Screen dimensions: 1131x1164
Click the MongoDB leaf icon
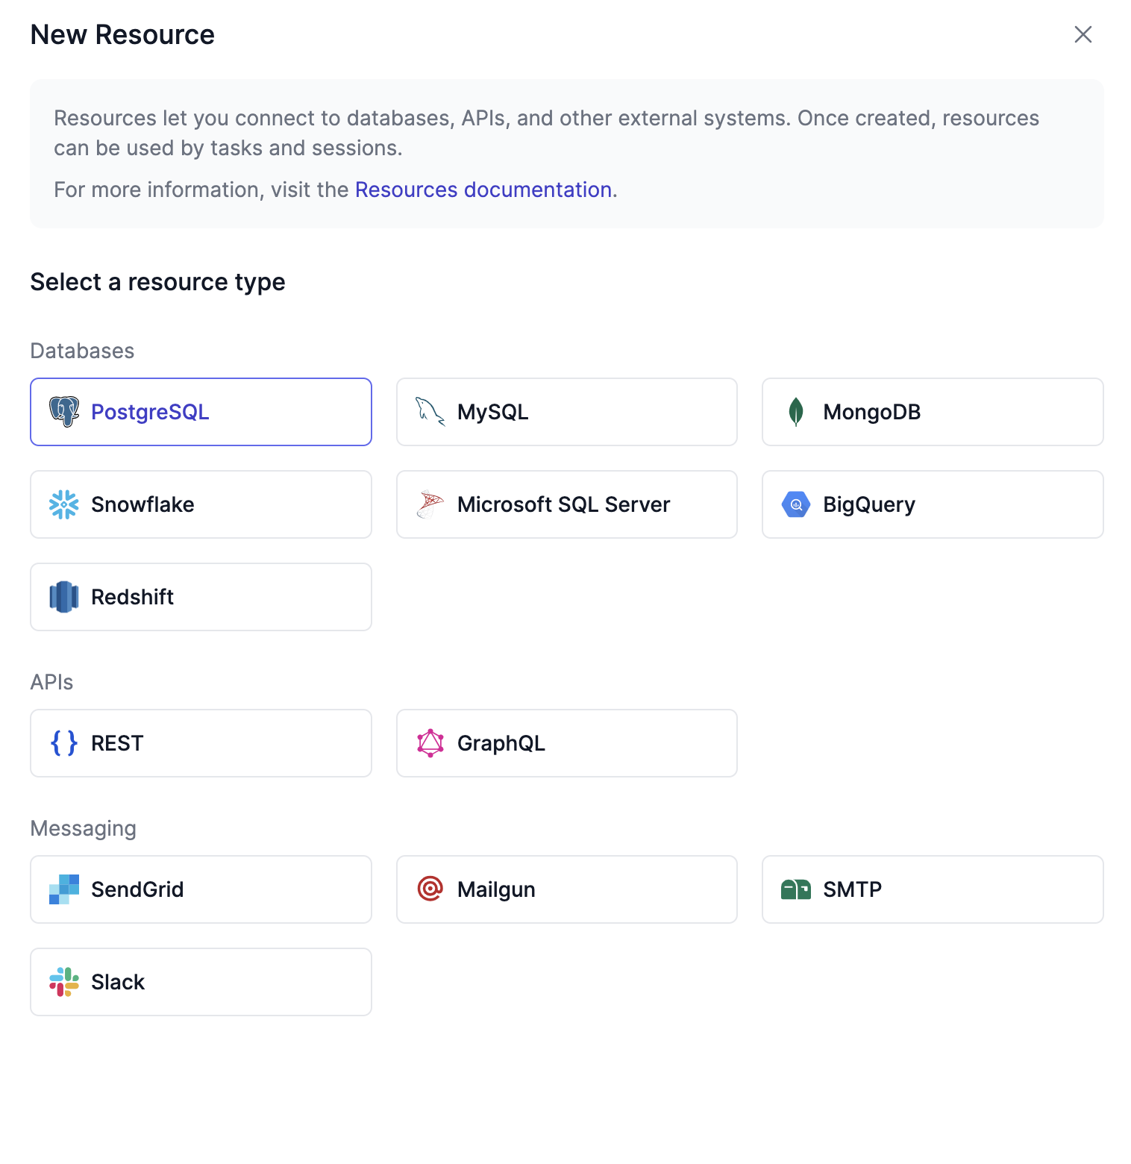click(796, 412)
